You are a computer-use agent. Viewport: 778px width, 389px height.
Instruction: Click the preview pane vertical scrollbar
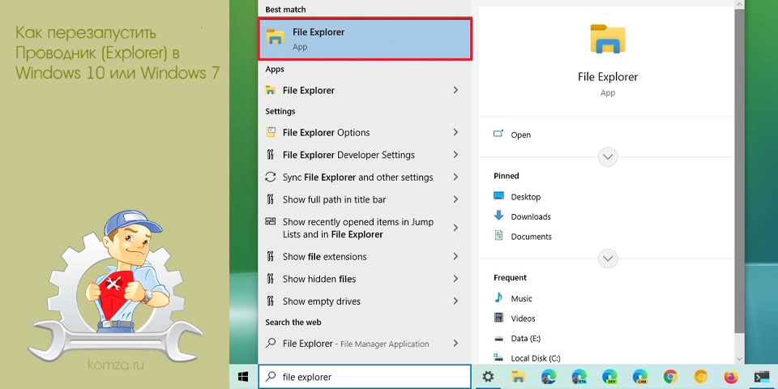click(739, 171)
